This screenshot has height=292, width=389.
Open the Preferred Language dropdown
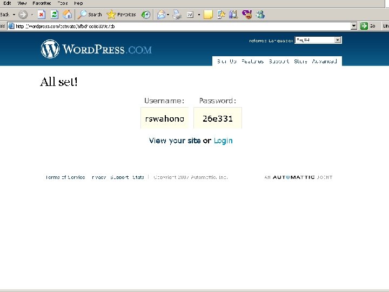[x=318, y=40]
